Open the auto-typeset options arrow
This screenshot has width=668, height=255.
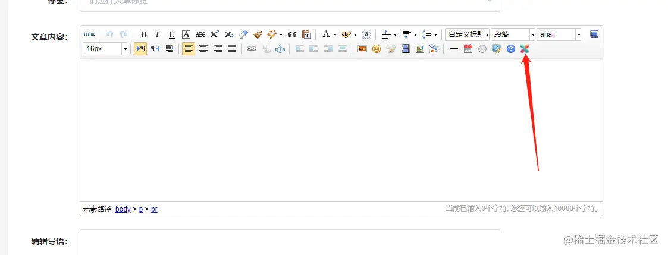tap(281, 35)
